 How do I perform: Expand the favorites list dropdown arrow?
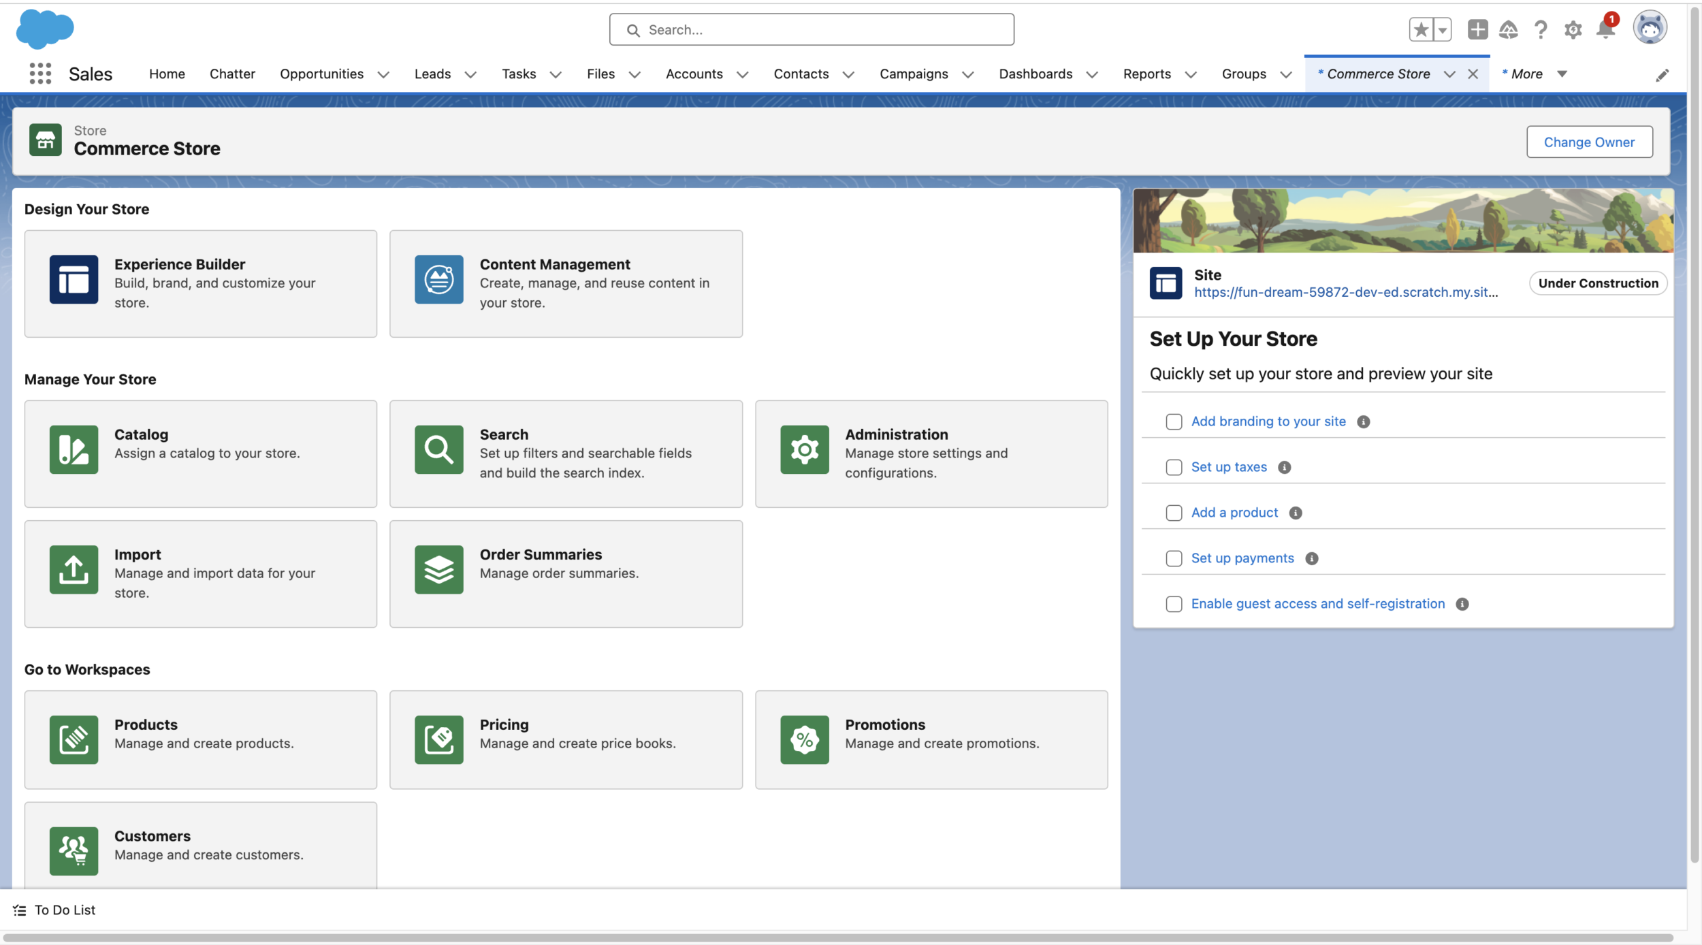pos(1442,30)
